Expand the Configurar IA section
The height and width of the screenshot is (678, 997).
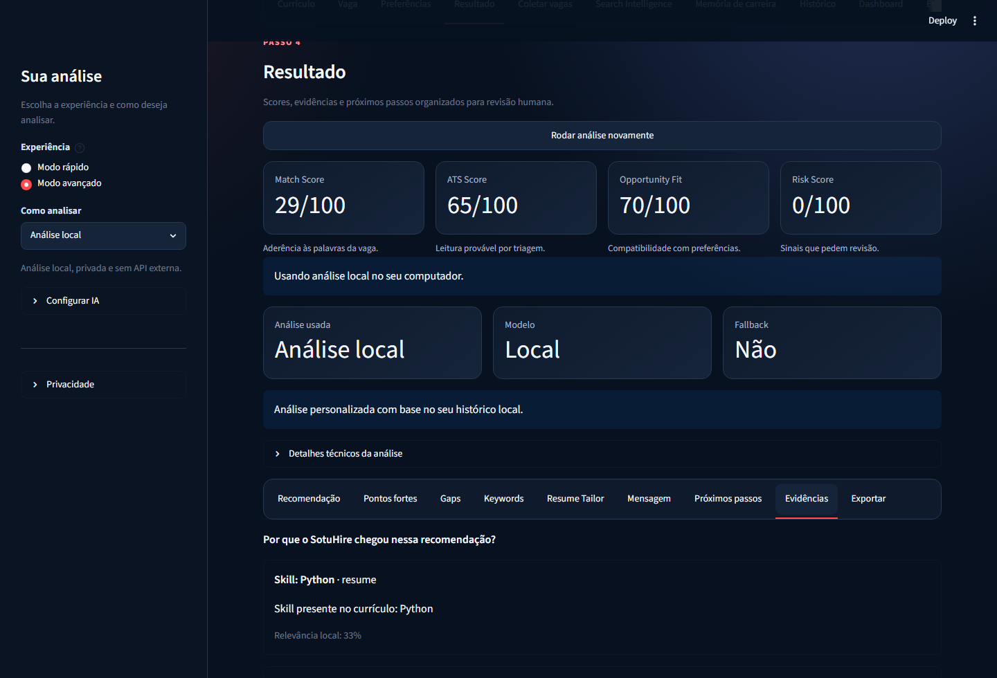point(103,301)
